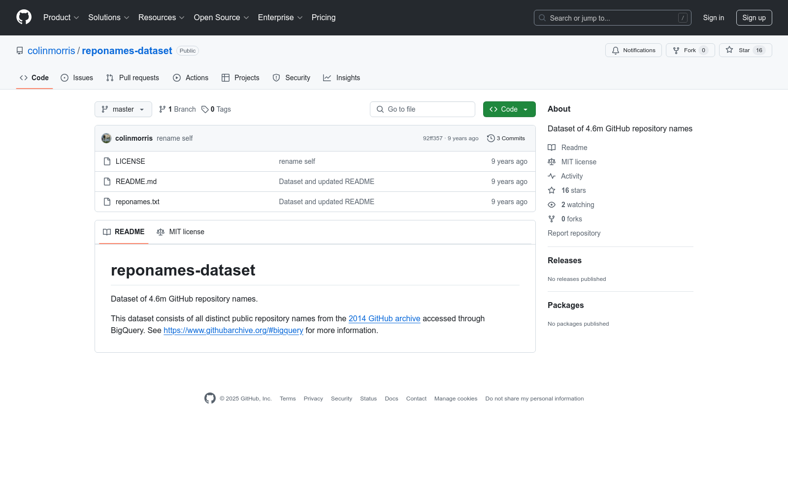Click the book icon next to Readme

pyautogui.click(x=552, y=148)
